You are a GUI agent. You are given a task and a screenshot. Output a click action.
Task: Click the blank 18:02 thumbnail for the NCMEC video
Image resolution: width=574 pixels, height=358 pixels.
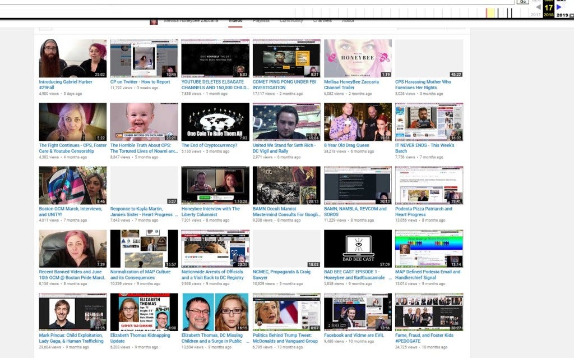tap(286, 249)
